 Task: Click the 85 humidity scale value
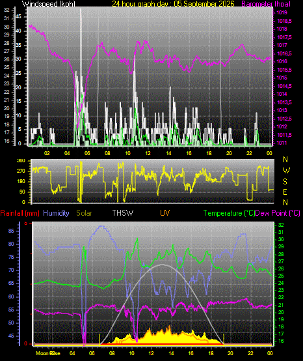11,231
